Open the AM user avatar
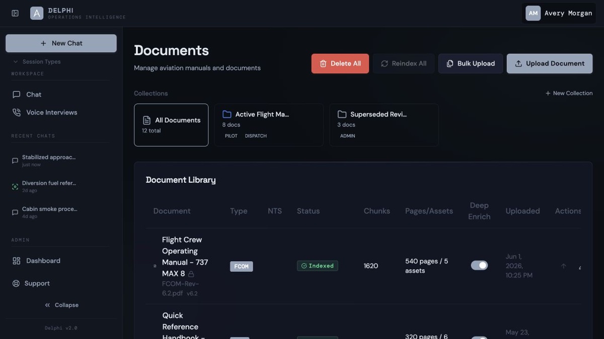The width and height of the screenshot is (604, 339). coord(533,13)
